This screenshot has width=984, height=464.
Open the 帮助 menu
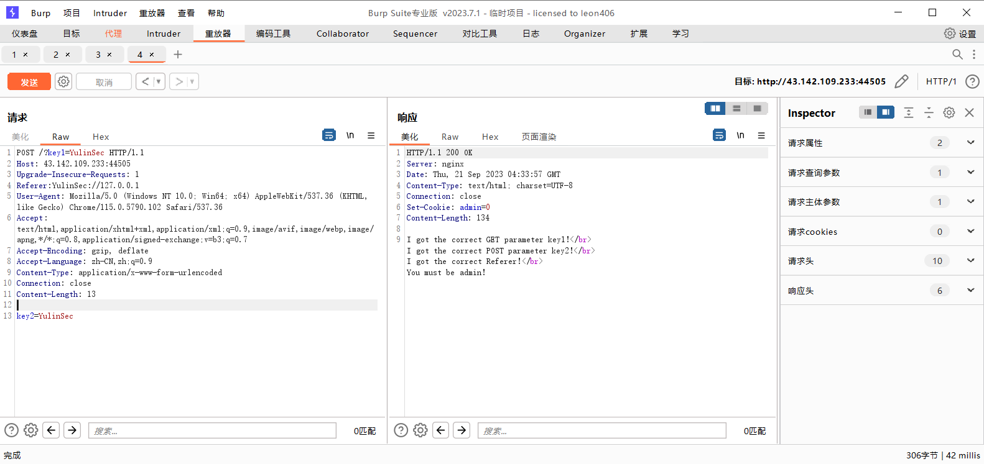pos(216,13)
